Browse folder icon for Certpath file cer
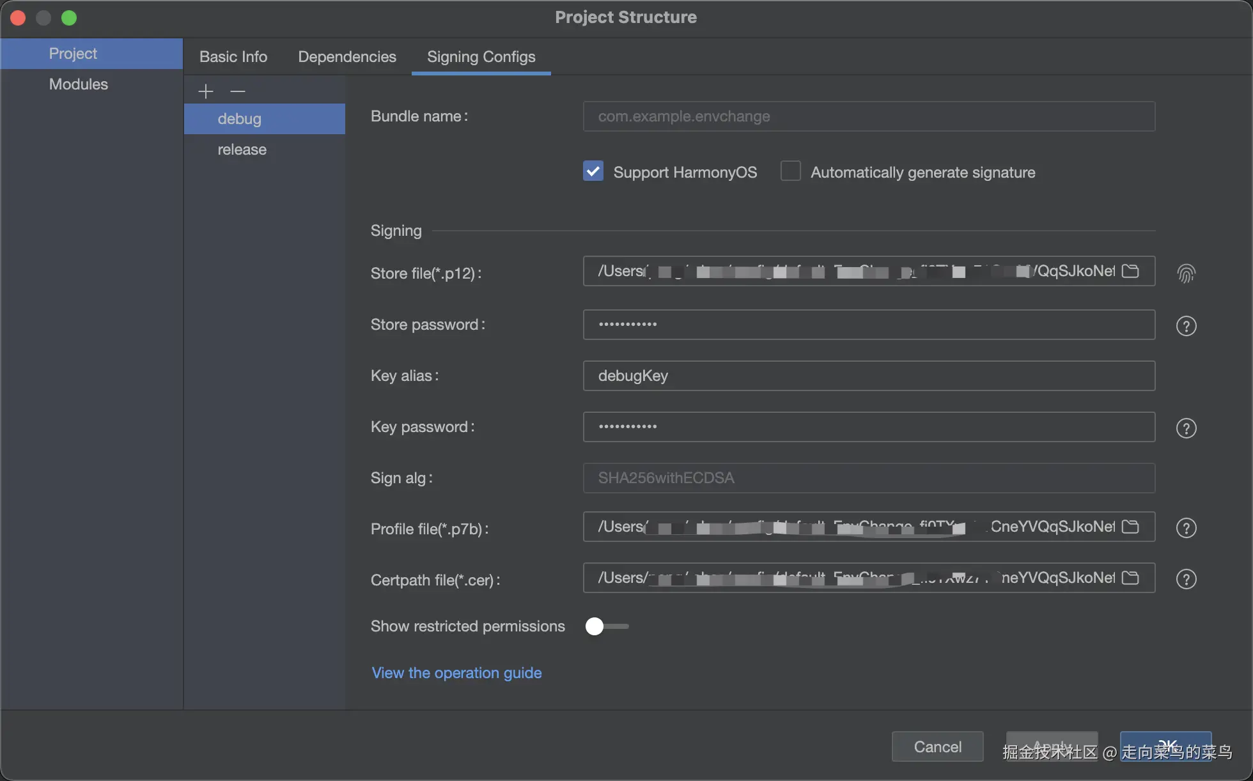 click(x=1130, y=578)
